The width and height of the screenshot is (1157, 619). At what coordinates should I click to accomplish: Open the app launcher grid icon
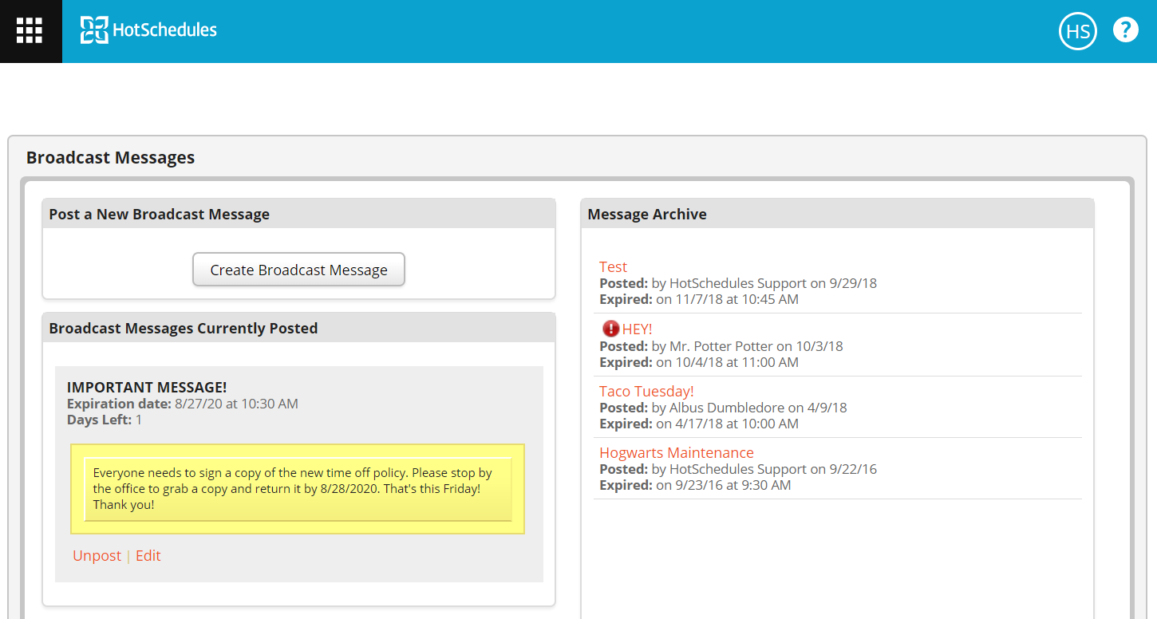coord(30,30)
